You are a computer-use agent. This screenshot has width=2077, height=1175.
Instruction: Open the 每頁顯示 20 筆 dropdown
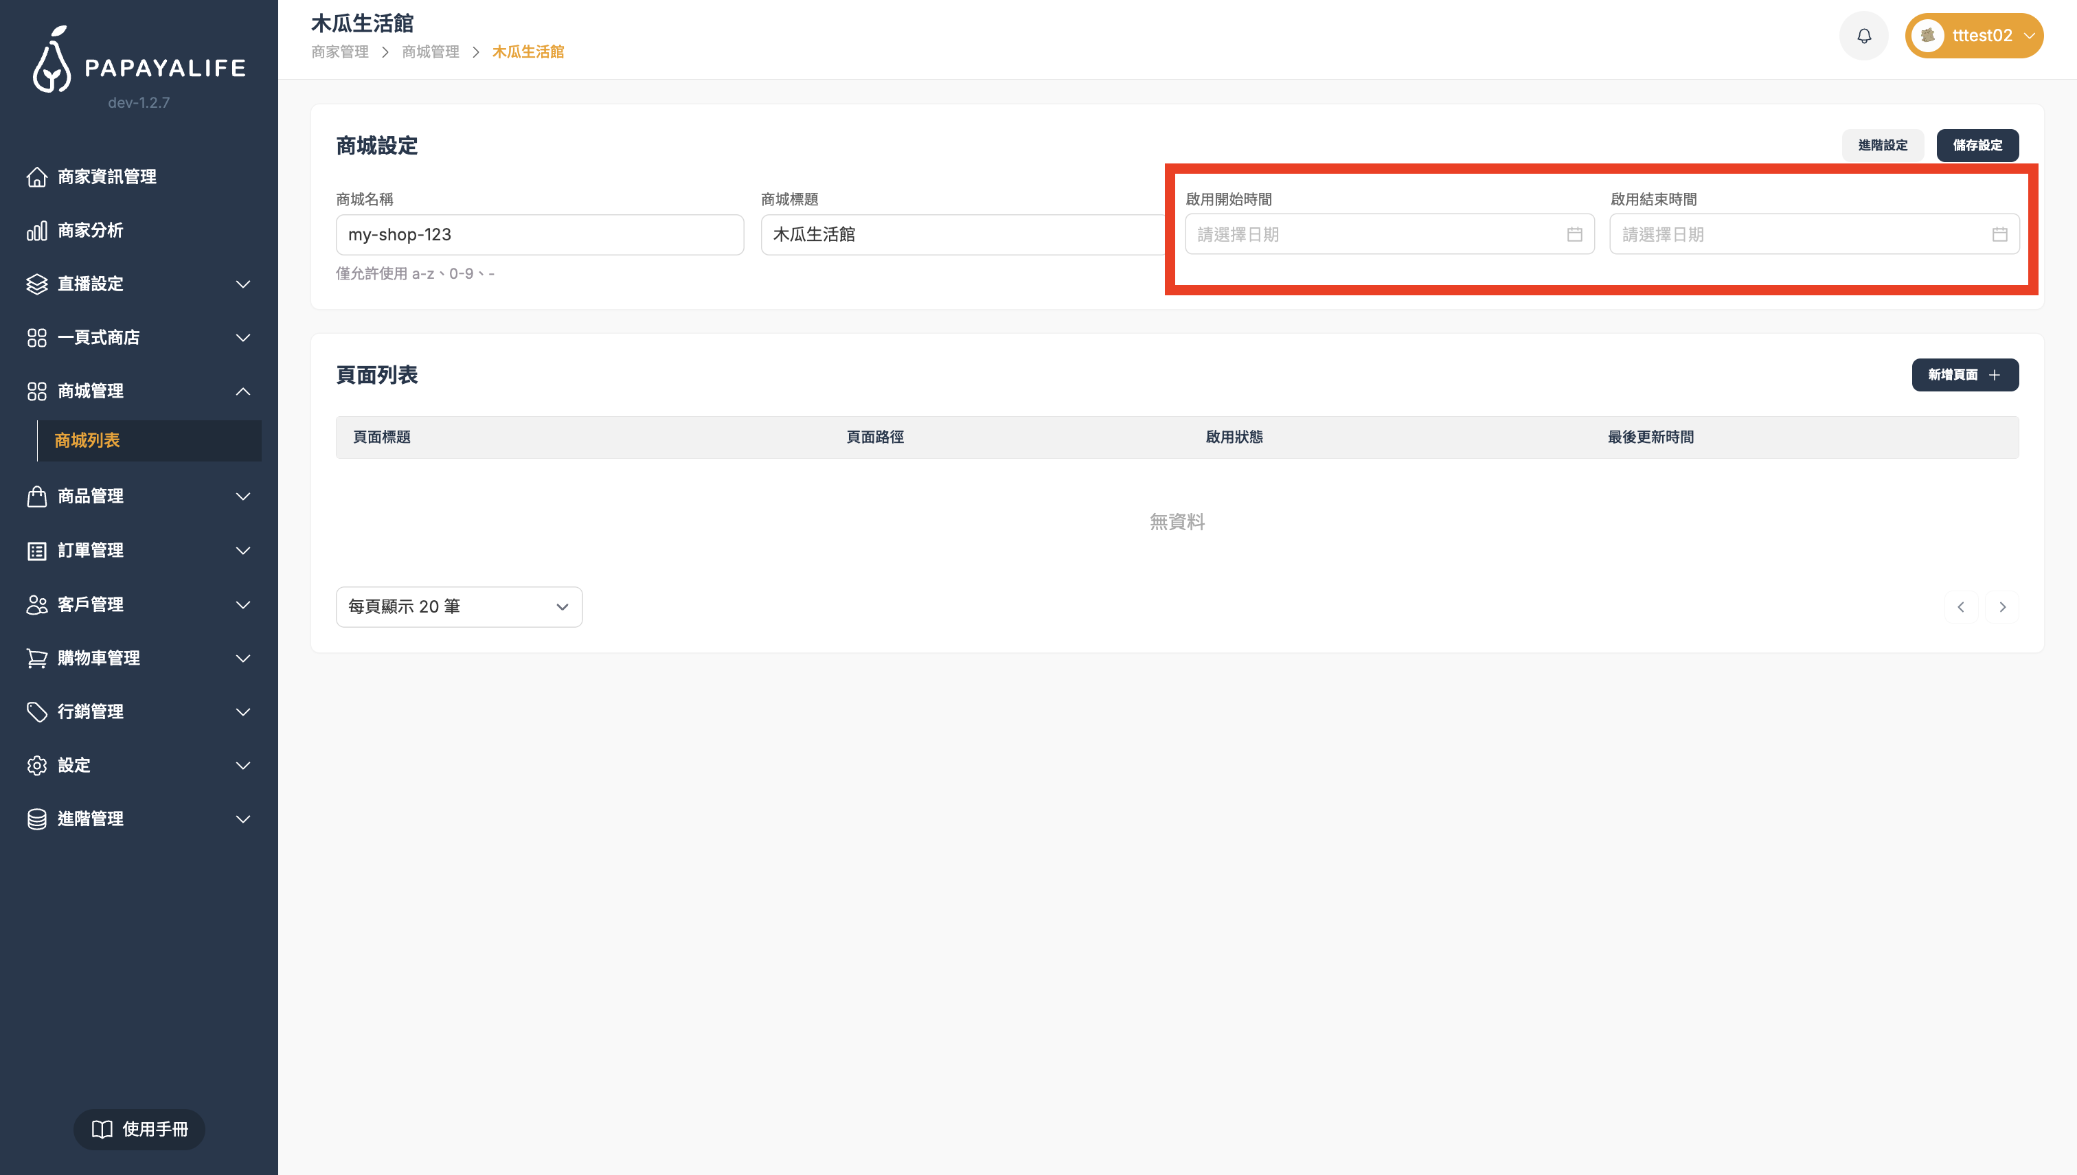click(458, 607)
